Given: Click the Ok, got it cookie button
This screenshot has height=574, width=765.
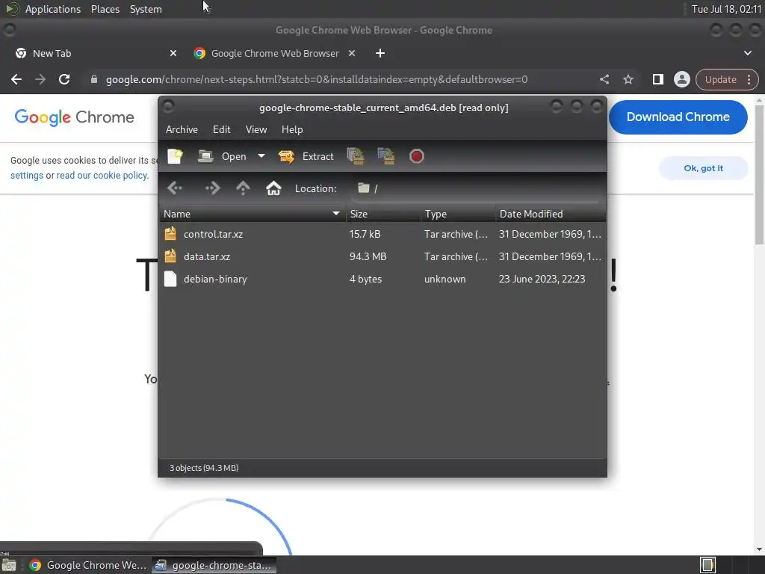Looking at the screenshot, I should [703, 168].
